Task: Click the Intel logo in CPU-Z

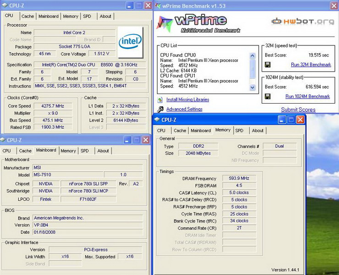Action: click(130, 43)
